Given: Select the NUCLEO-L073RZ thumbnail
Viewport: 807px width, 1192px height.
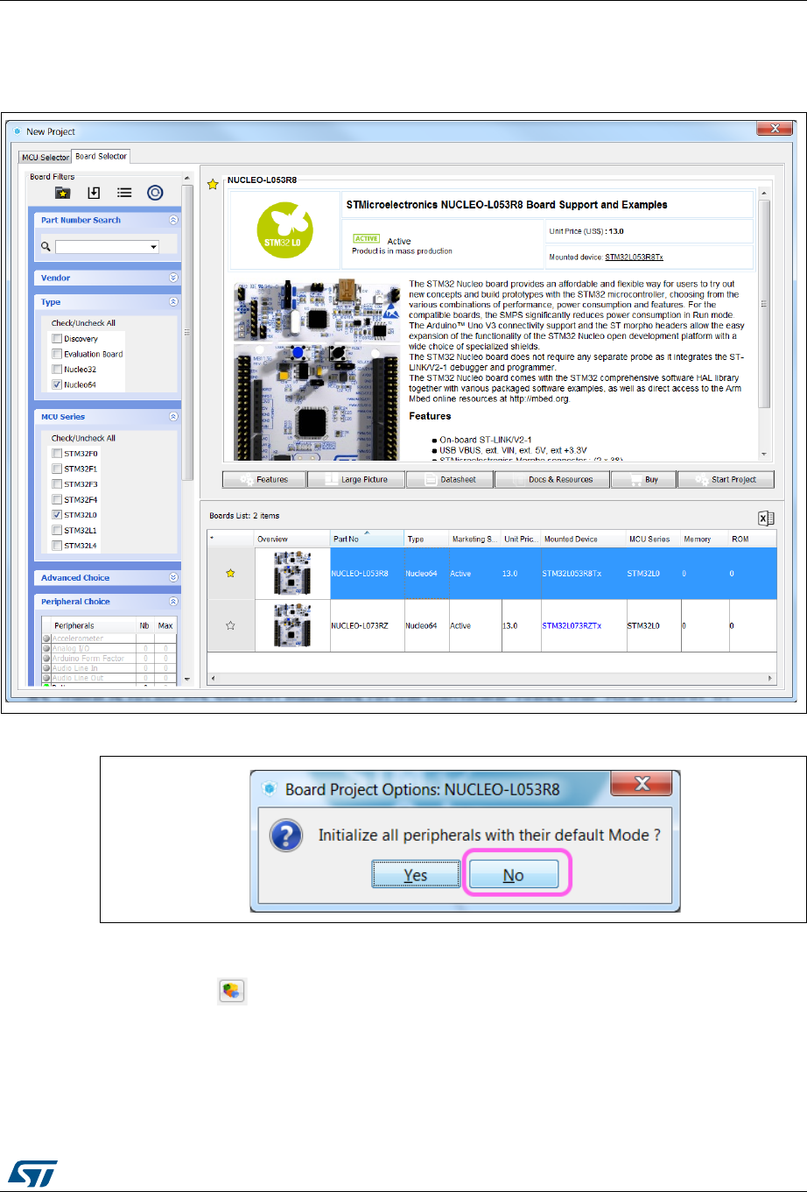Looking at the screenshot, I should 292,625.
